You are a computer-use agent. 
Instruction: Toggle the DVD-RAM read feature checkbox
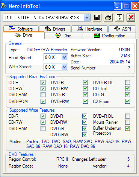click(x=43, y=95)
